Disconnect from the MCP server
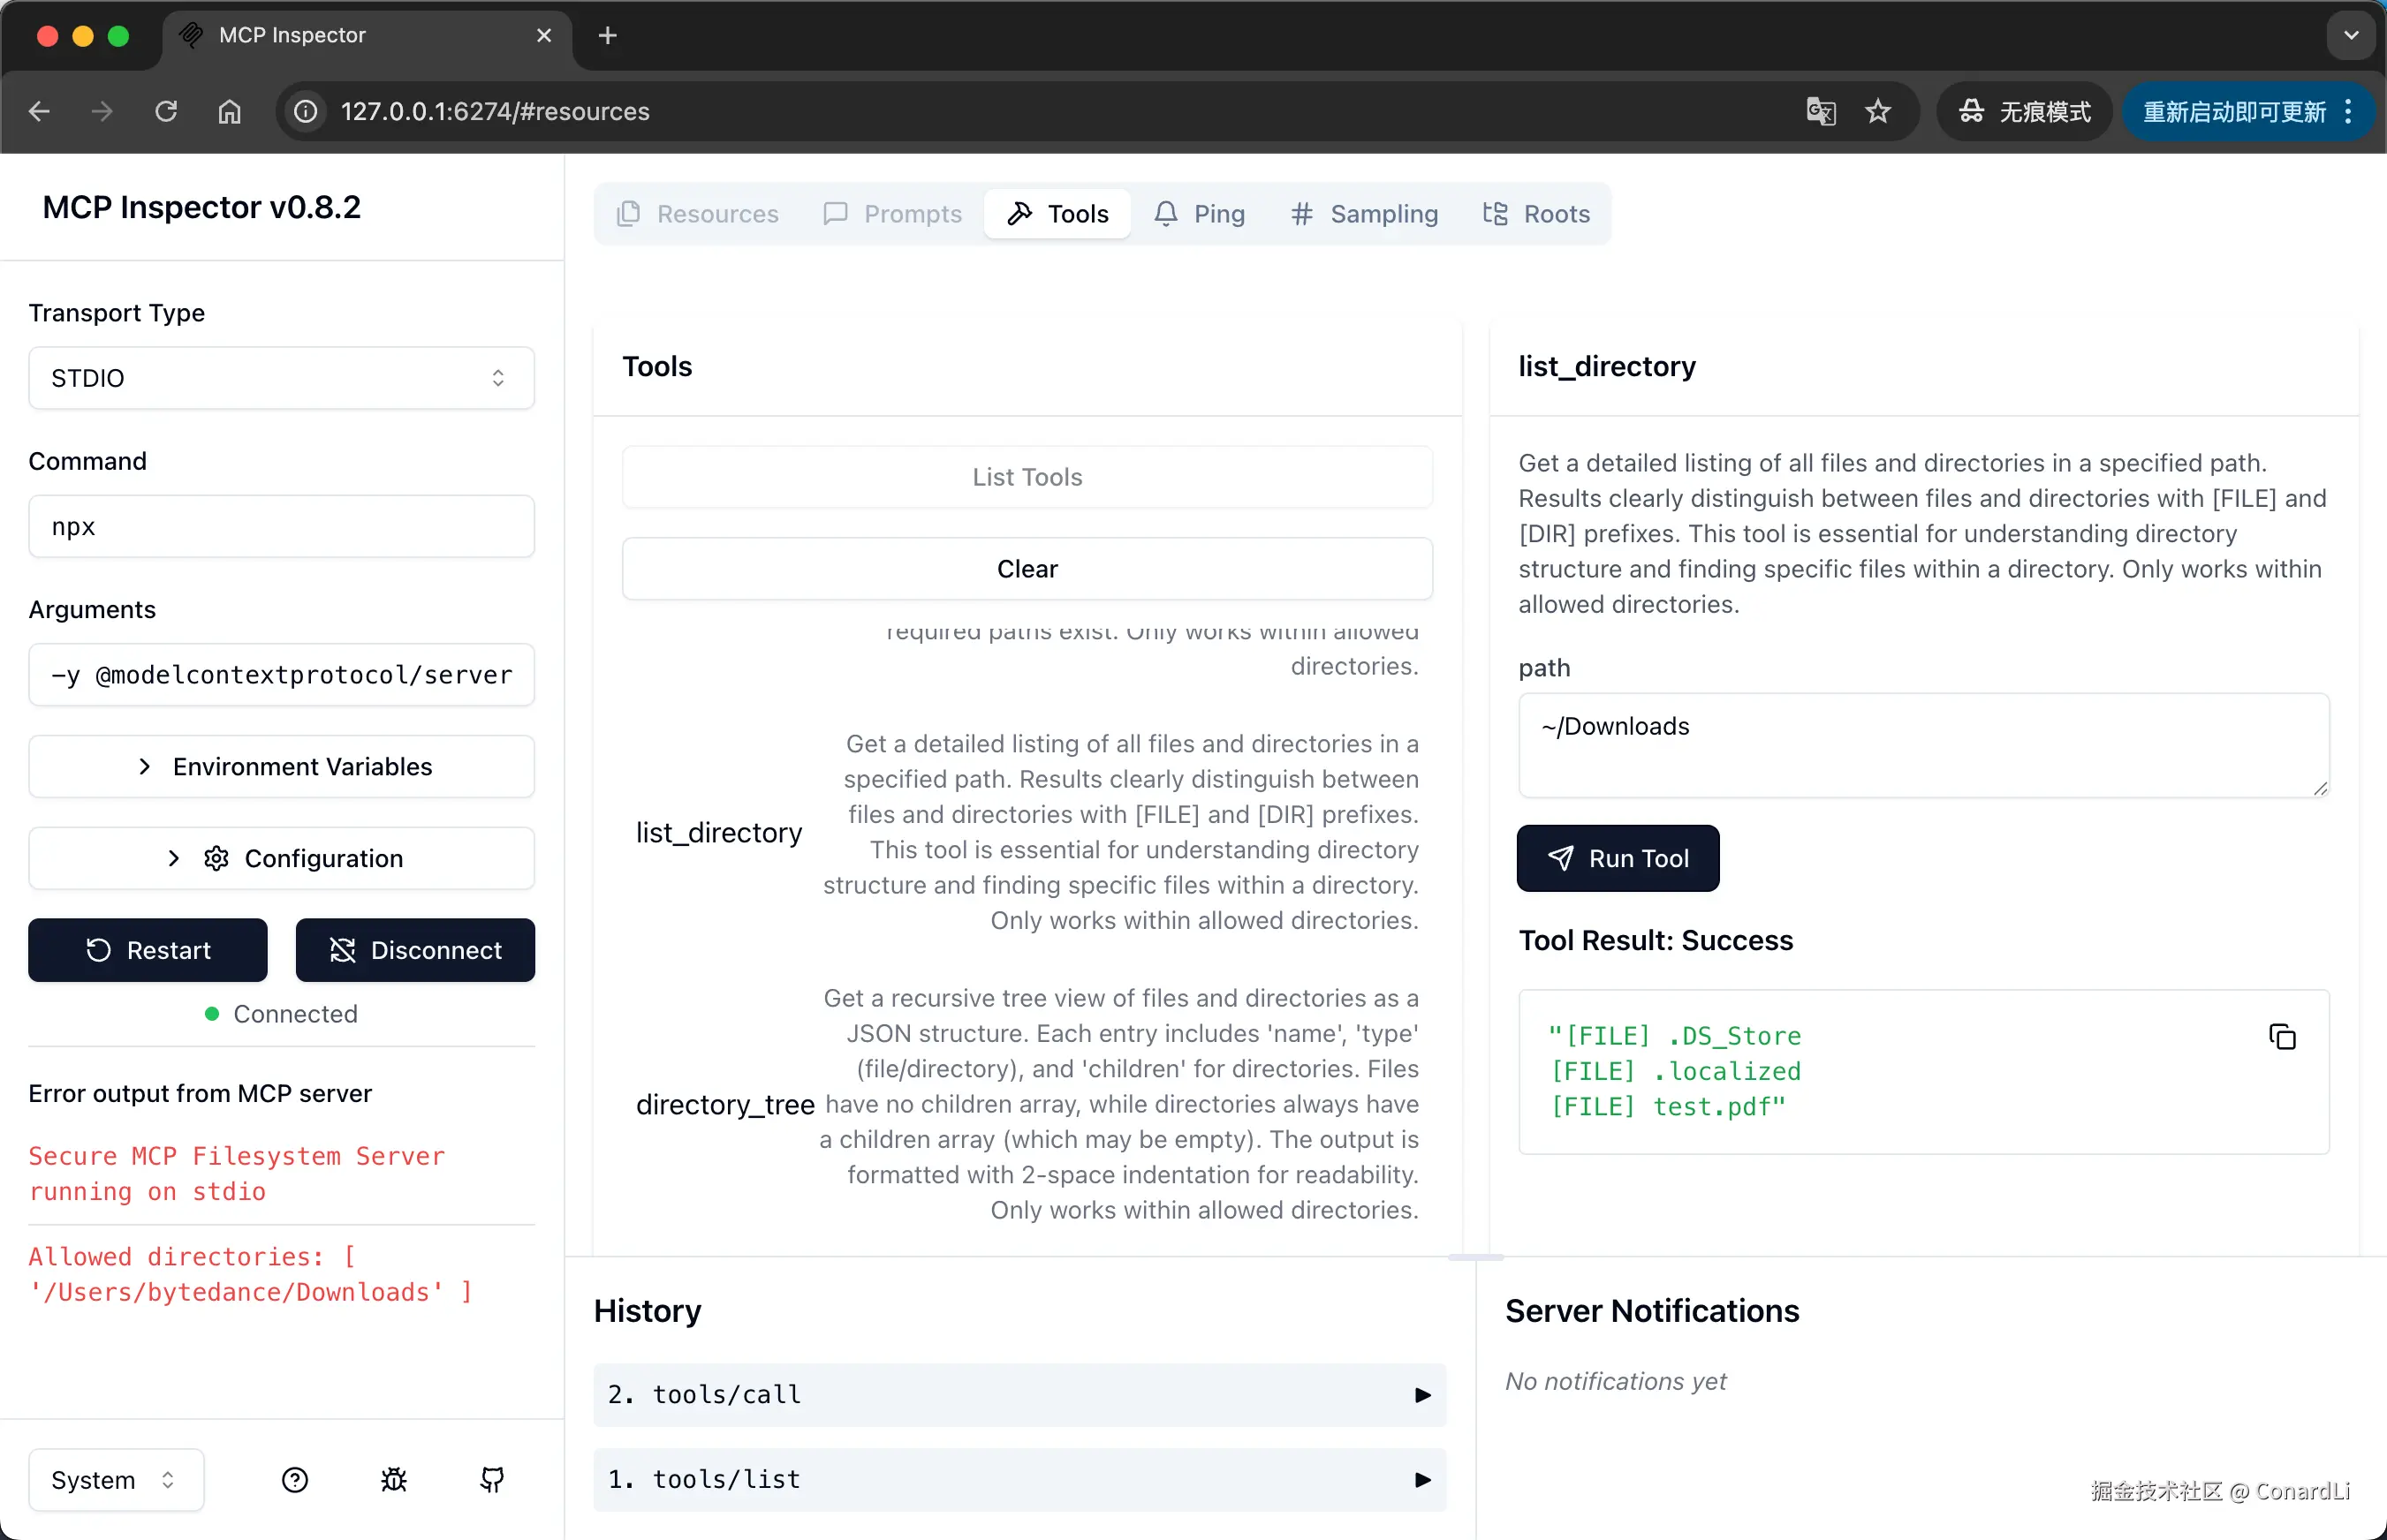Screen dimensions: 2387x1540 [415, 950]
